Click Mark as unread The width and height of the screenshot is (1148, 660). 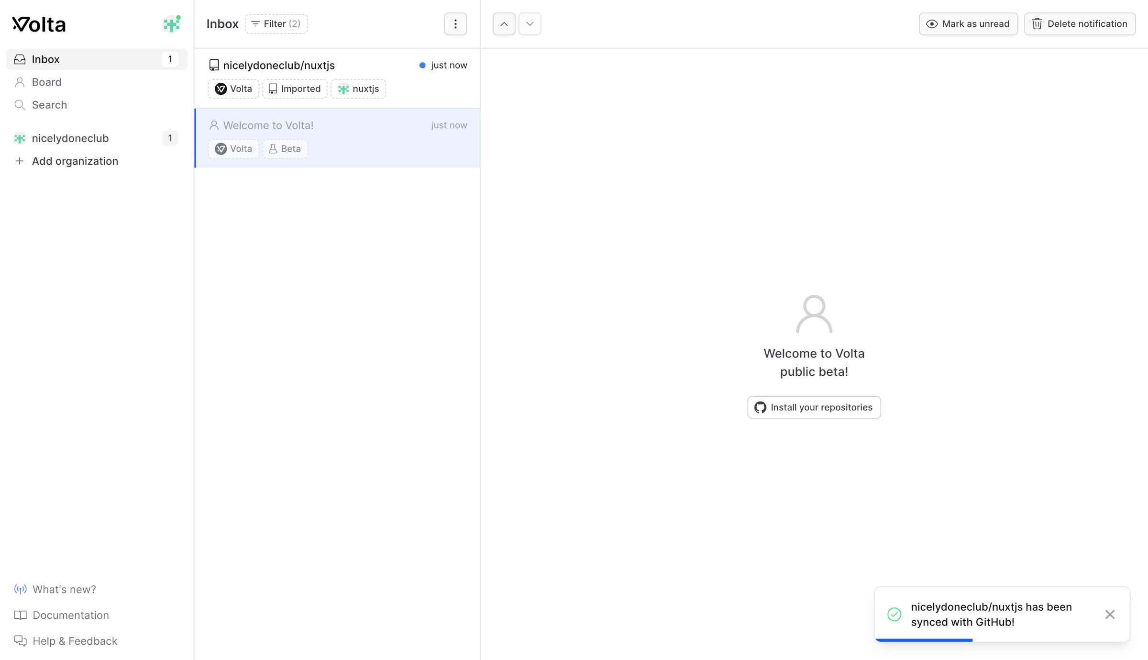tap(968, 24)
